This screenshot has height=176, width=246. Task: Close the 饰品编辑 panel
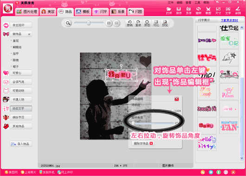(177, 99)
